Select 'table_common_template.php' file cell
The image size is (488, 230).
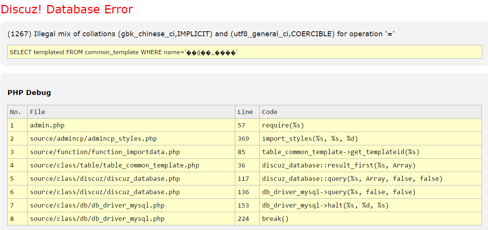coord(131,165)
